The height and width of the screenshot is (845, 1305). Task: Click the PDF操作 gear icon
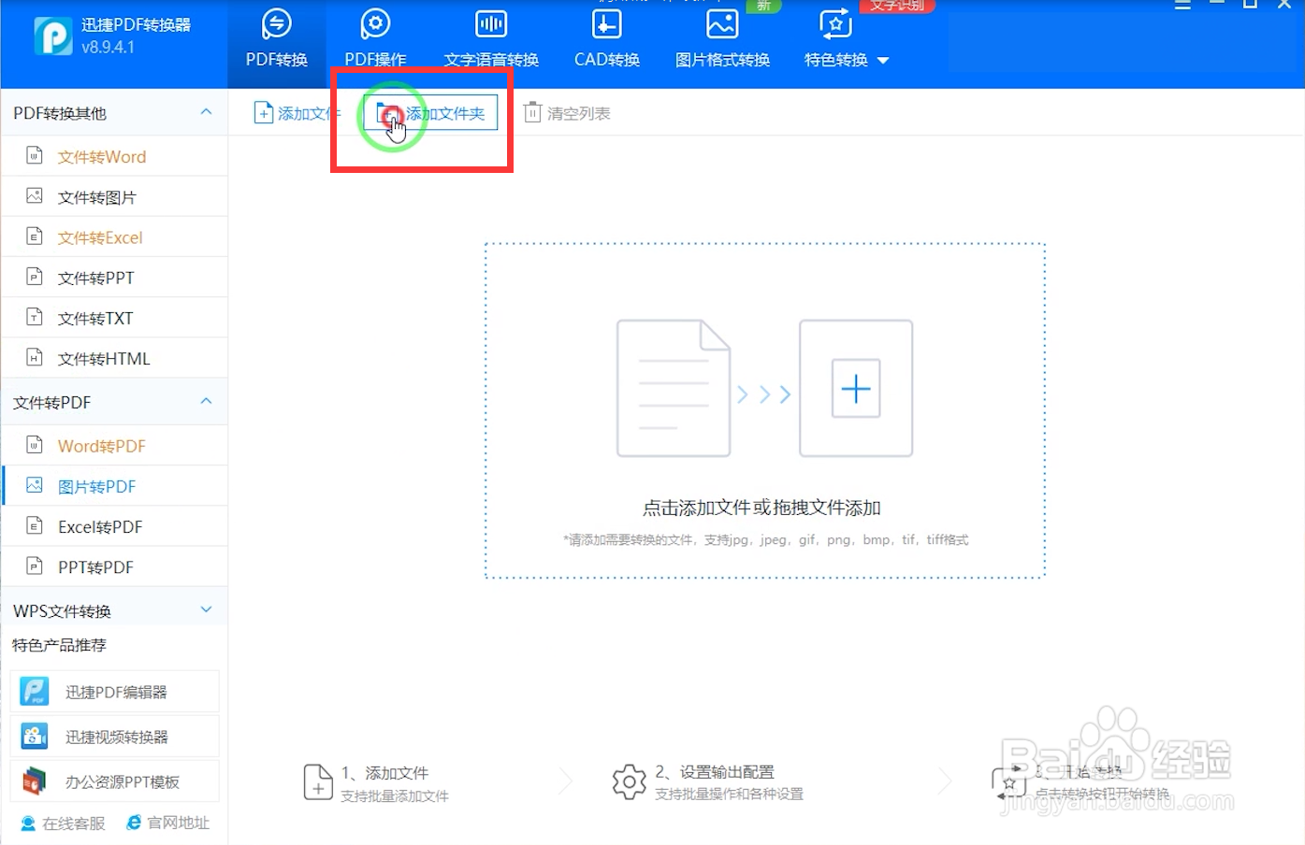tap(375, 24)
